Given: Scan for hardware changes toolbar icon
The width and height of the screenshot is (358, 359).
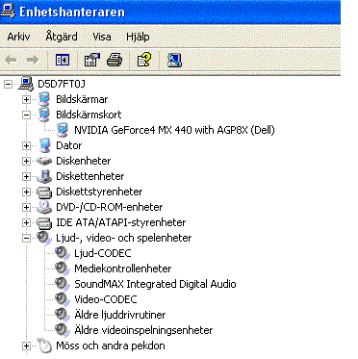Looking at the screenshot, I should [174, 60].
